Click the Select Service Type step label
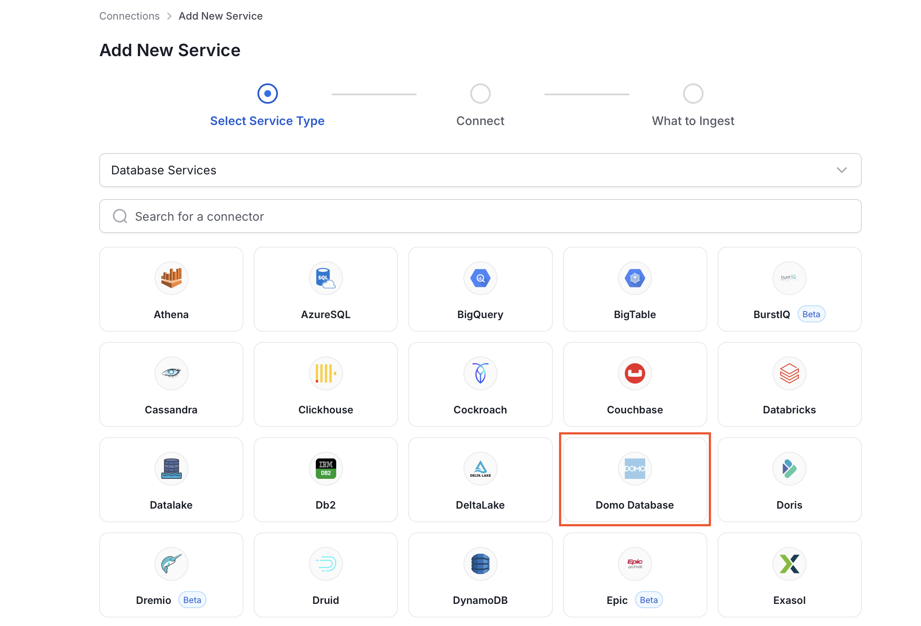 267,121
